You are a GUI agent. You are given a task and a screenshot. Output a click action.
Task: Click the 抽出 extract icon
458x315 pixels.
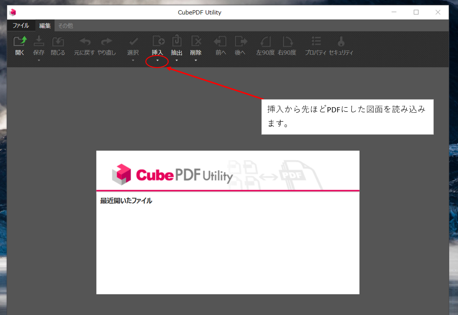point(177,41)
